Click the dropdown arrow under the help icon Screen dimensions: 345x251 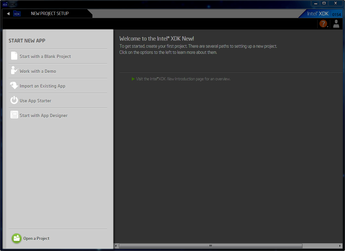[x=327, y=26]
